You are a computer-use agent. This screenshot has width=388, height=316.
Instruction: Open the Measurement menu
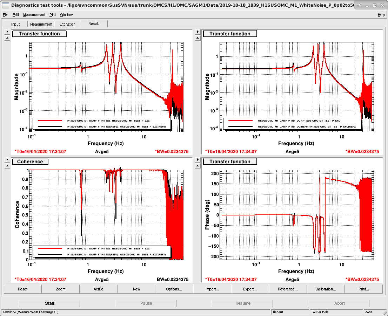point(34,15)
